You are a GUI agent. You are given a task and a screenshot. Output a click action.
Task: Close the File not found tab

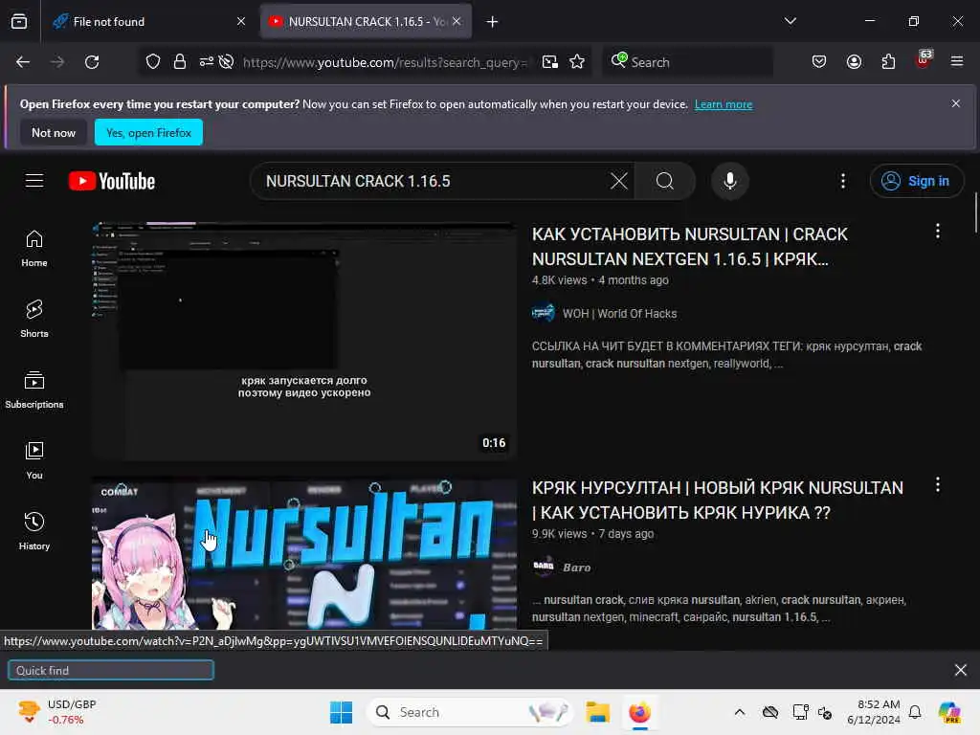point(241,21)
